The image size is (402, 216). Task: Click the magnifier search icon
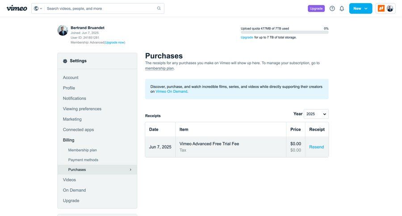(x=159, y=8)
